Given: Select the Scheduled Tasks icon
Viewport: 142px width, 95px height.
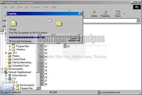Looking at the screenshot, I should coord(10,66).
